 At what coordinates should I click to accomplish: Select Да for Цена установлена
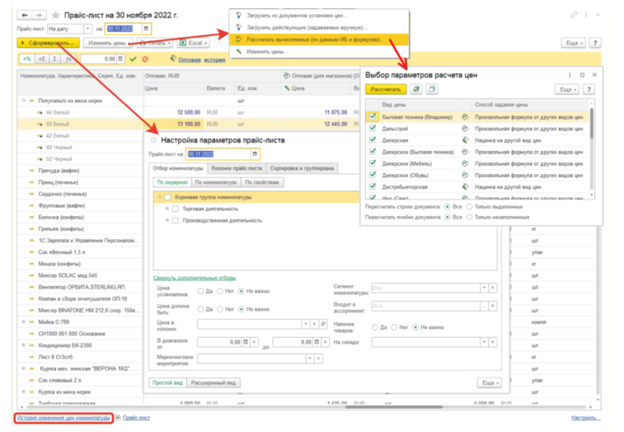(201, 292)
